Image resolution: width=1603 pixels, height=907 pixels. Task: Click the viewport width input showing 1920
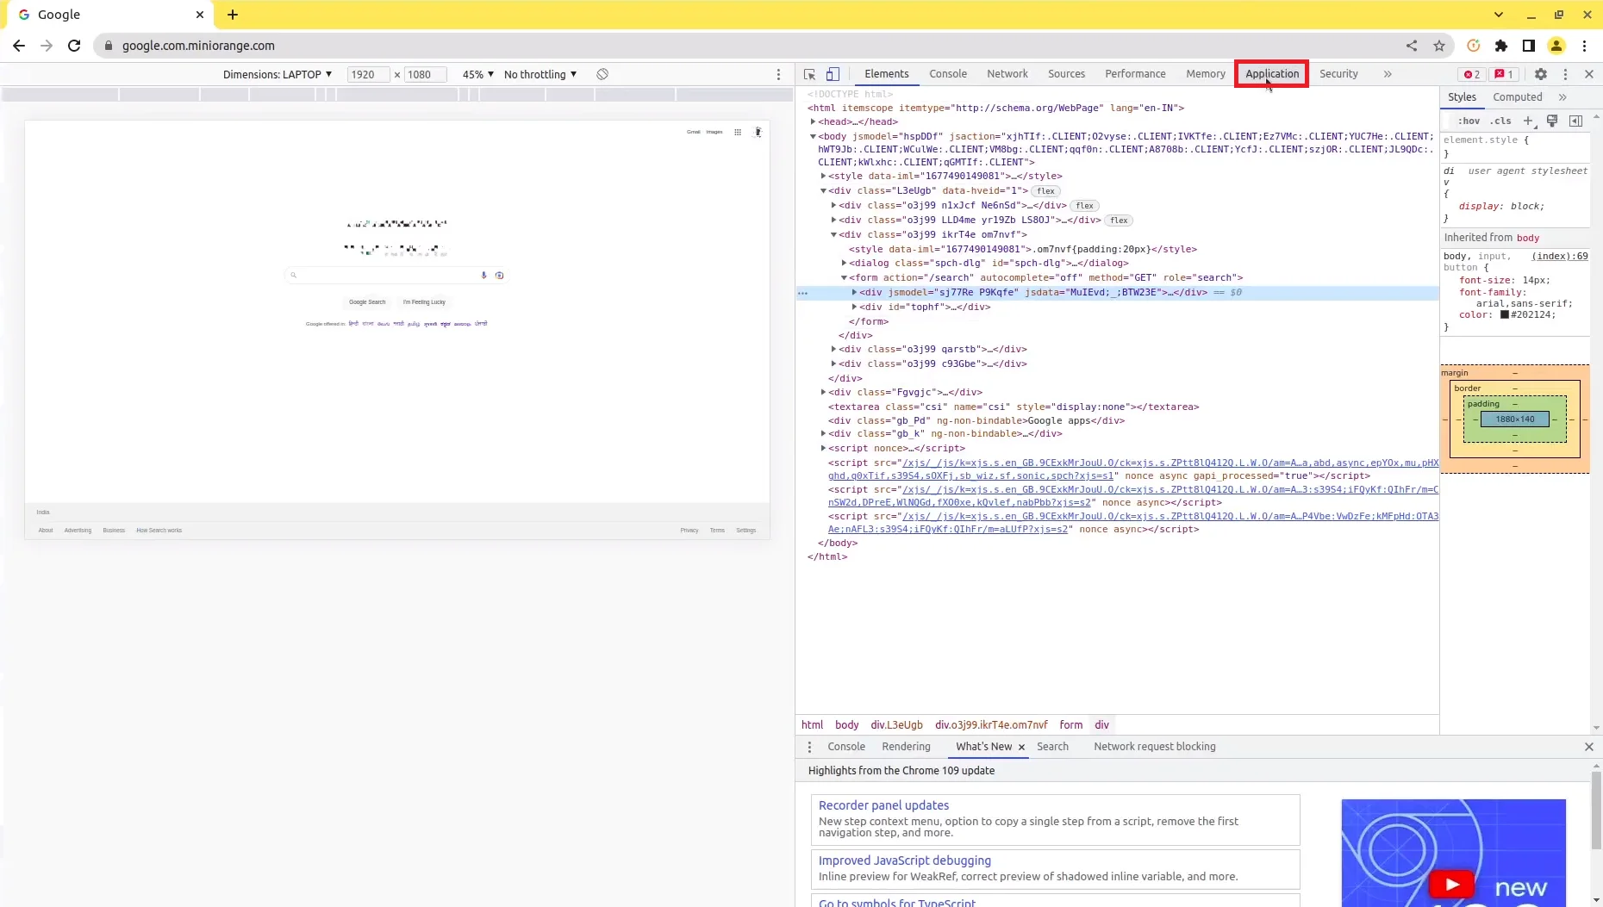click(x=370, y=74)
